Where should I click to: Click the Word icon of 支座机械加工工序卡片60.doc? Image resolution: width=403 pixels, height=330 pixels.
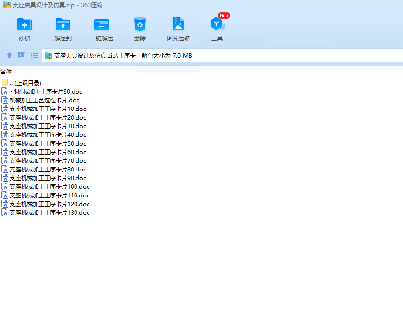pyautogui.click(x=5, y=152)
